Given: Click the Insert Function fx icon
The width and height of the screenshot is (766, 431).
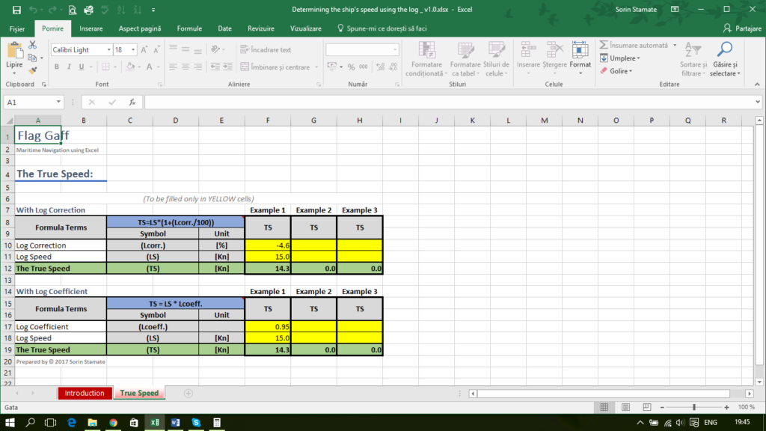Looking at the screenshot, I should pyautogui.click(x=132, y=102).
